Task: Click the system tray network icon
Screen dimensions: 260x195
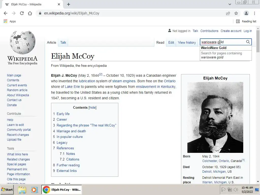Action: pos(230,189)
